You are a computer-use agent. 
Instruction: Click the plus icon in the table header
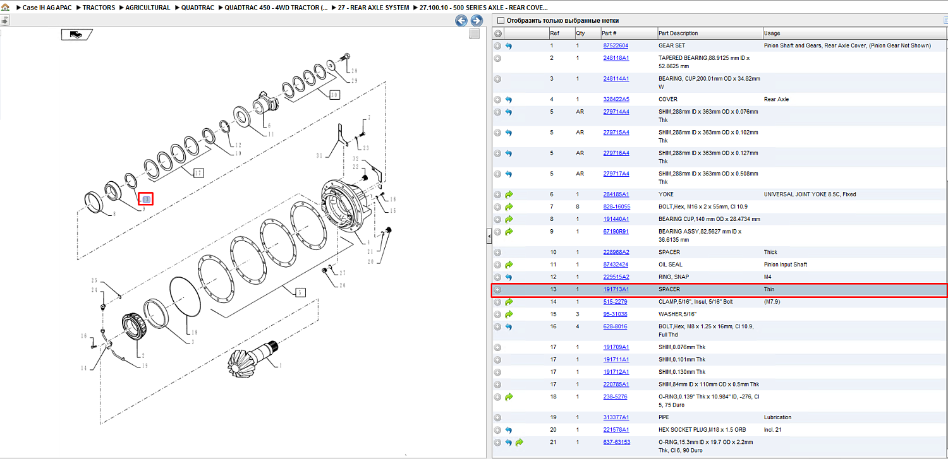tap(498, 33)
